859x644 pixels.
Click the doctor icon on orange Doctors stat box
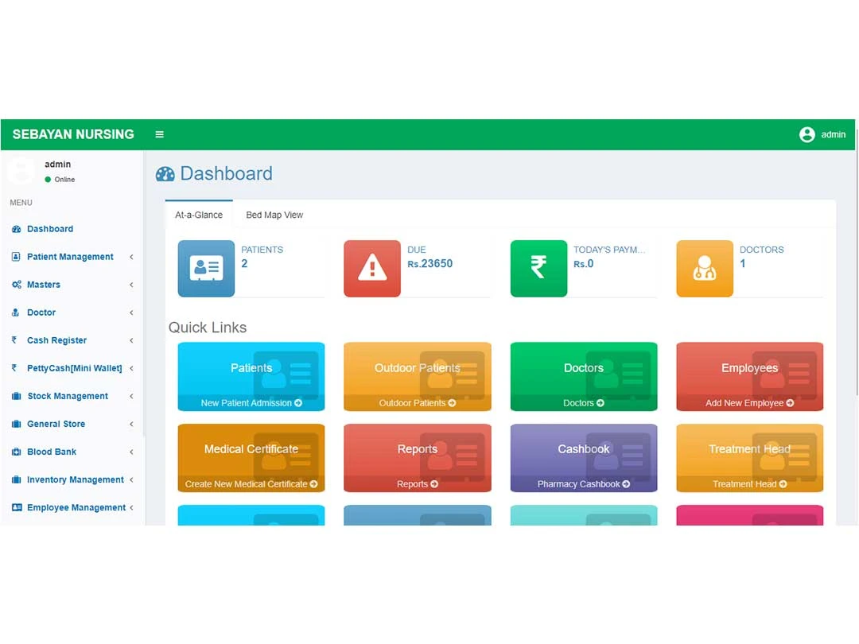click(705, 269)
